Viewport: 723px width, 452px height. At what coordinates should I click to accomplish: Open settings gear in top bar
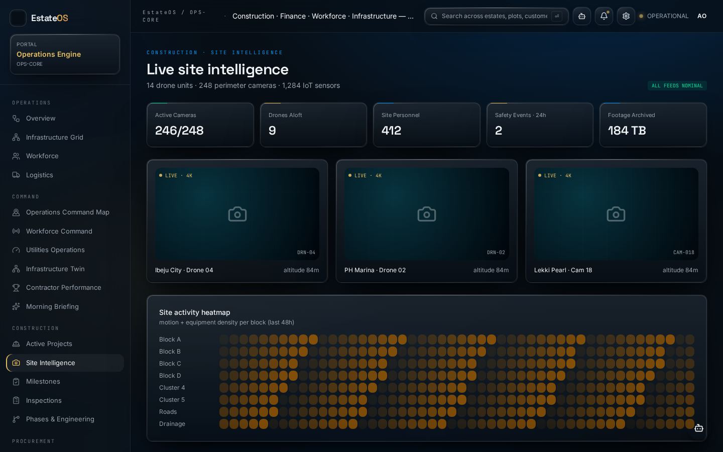626,16
